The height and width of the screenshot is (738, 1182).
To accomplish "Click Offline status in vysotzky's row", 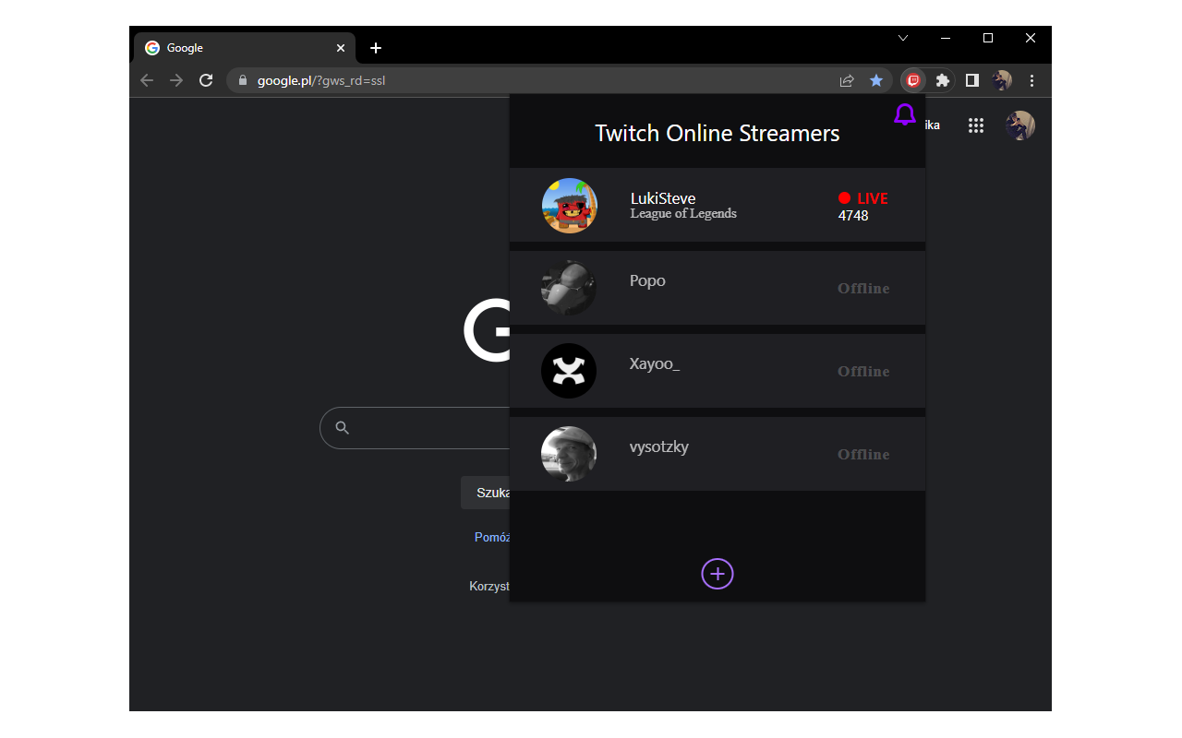I will pyautogui.click(x=863, y=455).
